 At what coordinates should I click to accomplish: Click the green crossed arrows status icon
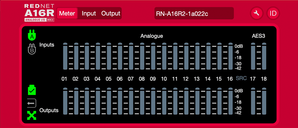point(32,115)
